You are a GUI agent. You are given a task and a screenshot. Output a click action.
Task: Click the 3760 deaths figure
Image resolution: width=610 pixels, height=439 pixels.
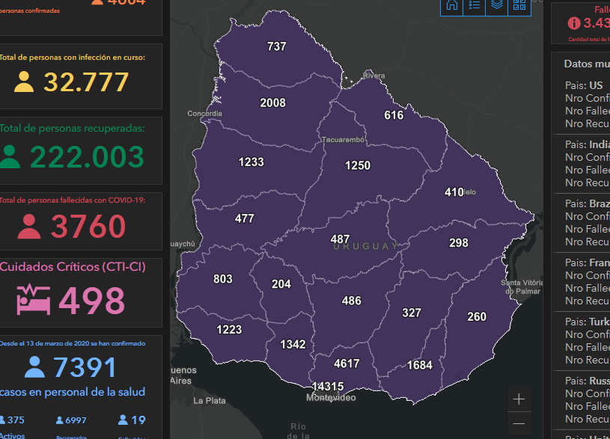(88, 227)
